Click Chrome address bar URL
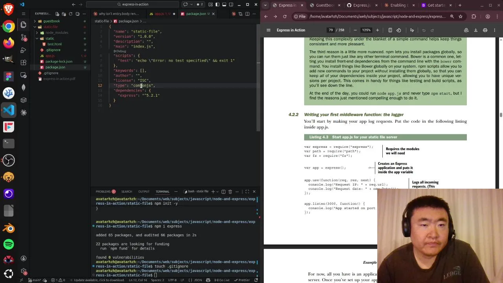This screenshot has width=503, height=283. click(377, 17)
